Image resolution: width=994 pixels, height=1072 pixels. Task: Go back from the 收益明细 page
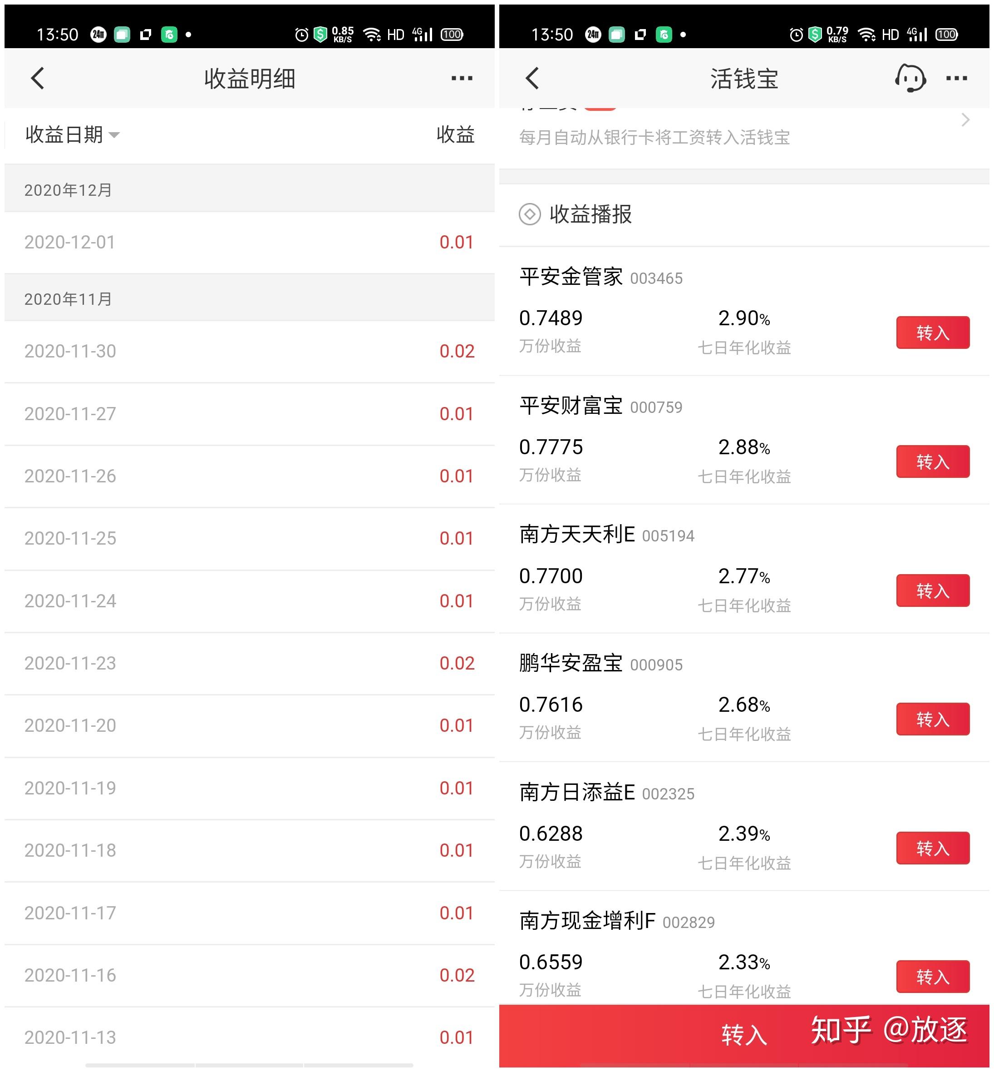pos(38,79)
